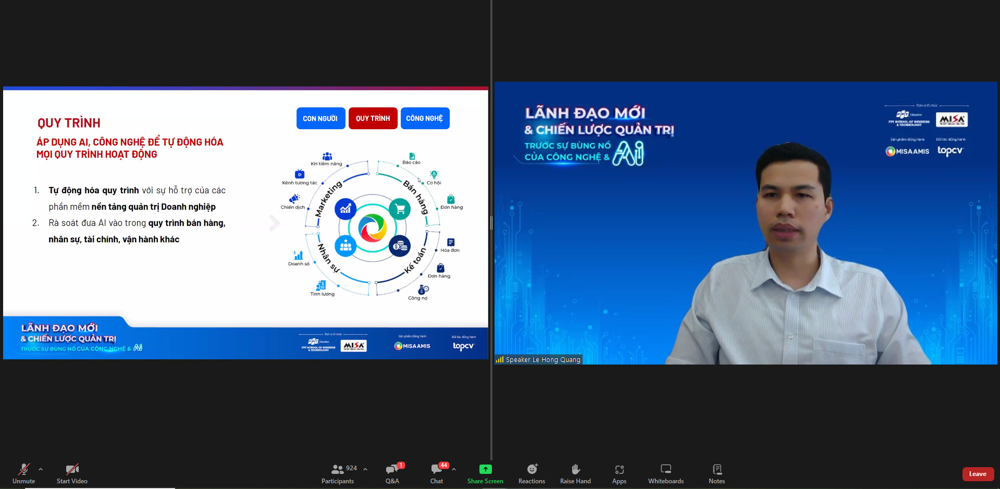Start Video camera toggle
The width and height of the screenshot is (1000, 489).
click(72, 473)
